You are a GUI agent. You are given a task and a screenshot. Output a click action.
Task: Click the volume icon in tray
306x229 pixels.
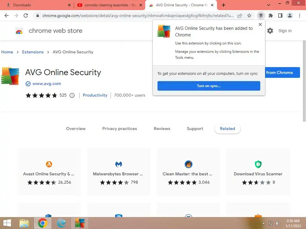click(x=278, y=223)
